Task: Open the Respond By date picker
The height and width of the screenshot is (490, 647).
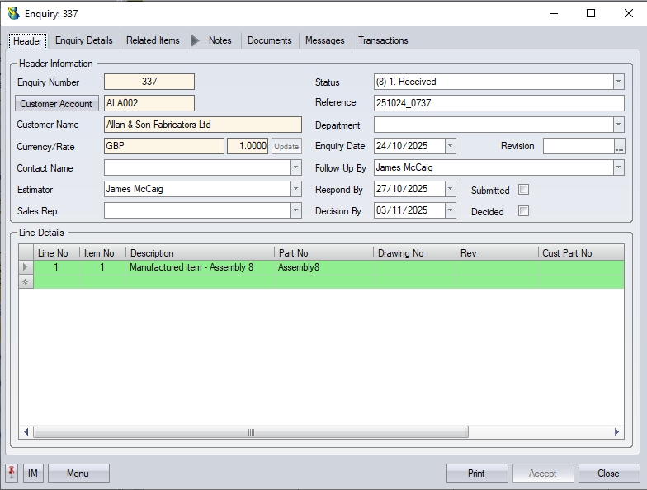Action: (450, 189)
